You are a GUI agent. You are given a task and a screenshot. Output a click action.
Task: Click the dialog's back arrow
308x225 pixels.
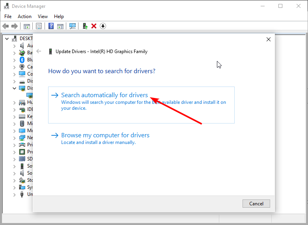click(x=39, y=52)
